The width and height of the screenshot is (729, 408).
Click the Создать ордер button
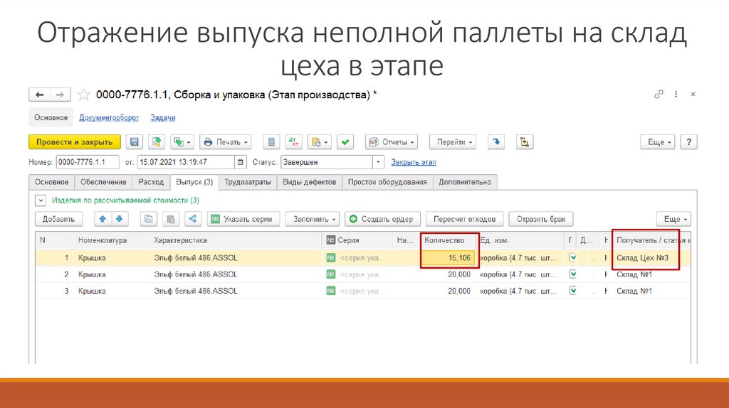pos(382,219)
